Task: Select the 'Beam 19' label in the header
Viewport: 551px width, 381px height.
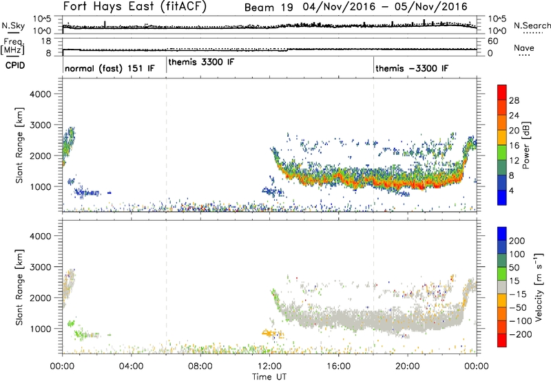Action: click(x=269, y=8)
